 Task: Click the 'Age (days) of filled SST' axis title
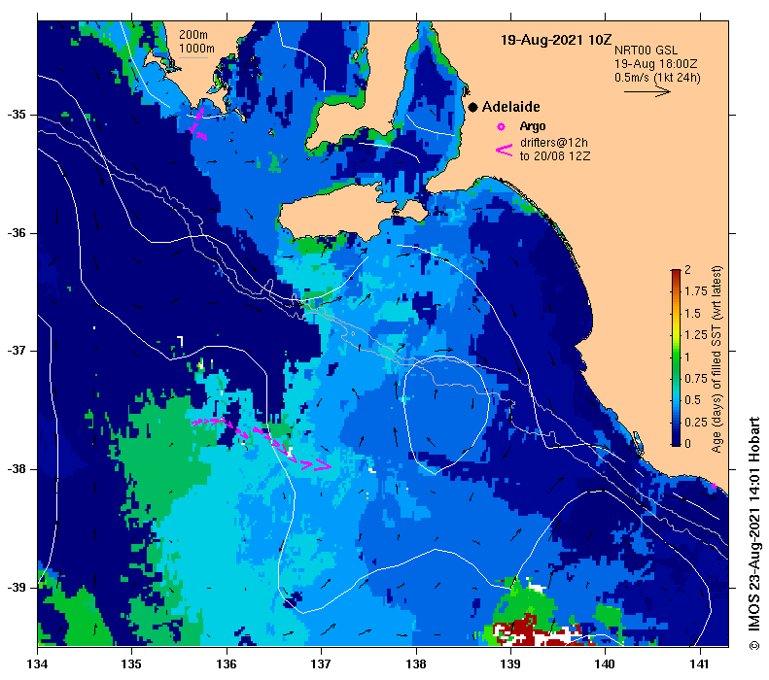(717, 359)
